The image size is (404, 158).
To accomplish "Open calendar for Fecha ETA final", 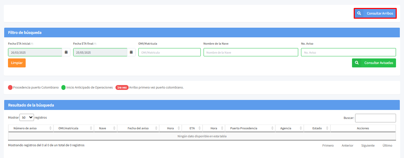I will click(x=131, y=52).
